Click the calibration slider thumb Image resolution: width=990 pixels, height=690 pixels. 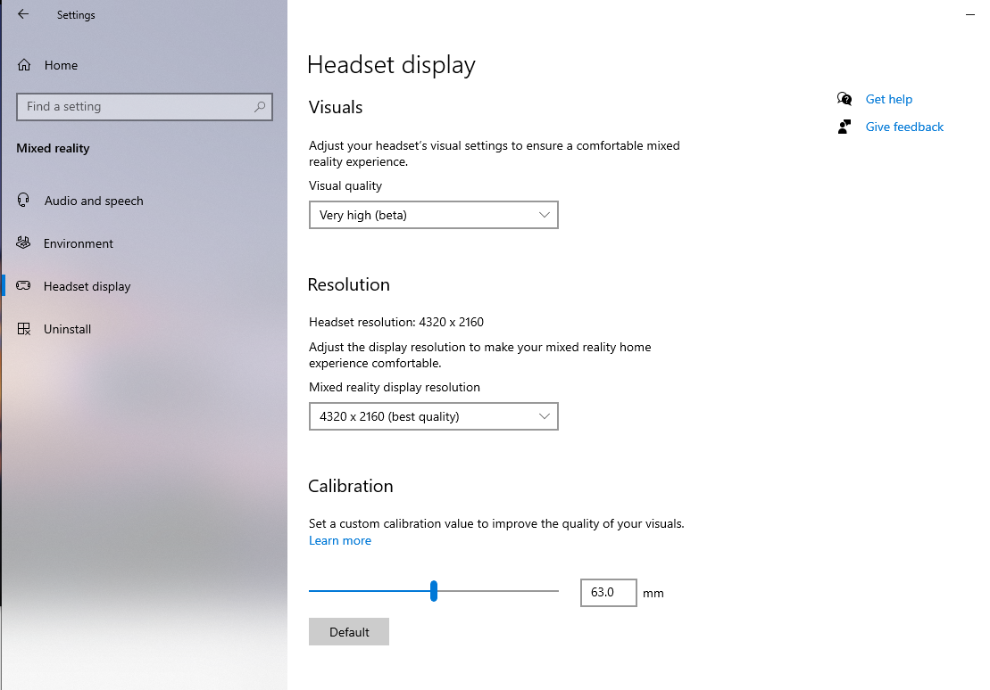[434, 591]
